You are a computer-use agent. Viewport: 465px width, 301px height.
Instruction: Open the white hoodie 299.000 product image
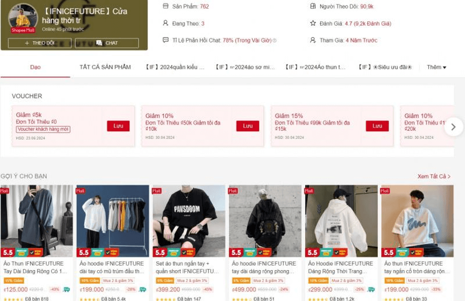click(341, 221)
